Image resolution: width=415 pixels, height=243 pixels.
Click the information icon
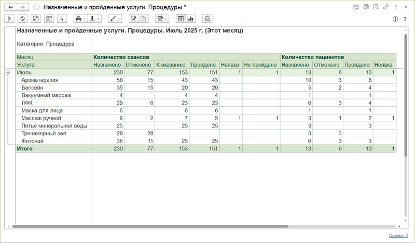395,19
